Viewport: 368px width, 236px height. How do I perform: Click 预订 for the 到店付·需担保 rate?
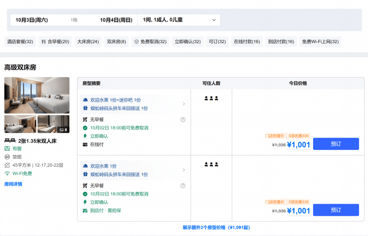pyautogui.click(x=336, y=210)
